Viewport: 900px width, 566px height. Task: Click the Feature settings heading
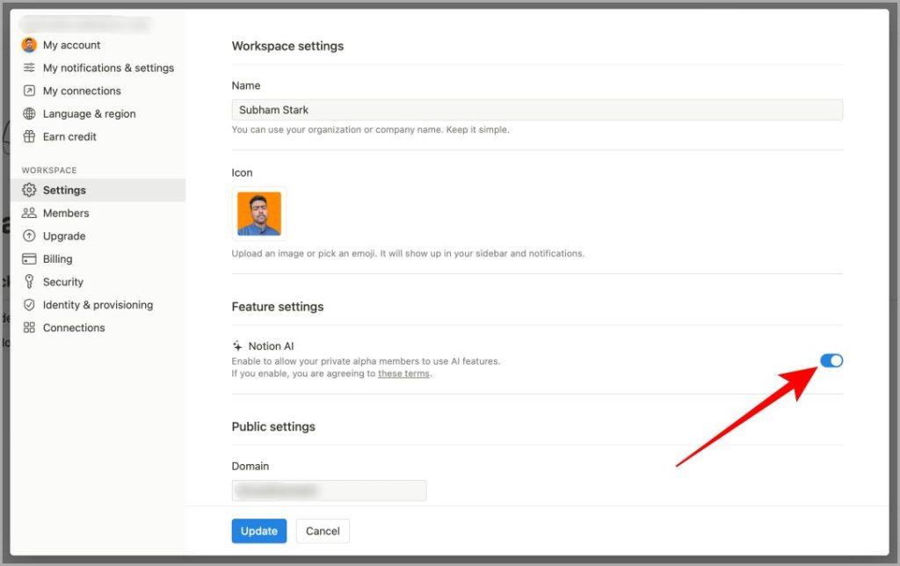click(x=277, y=307)
